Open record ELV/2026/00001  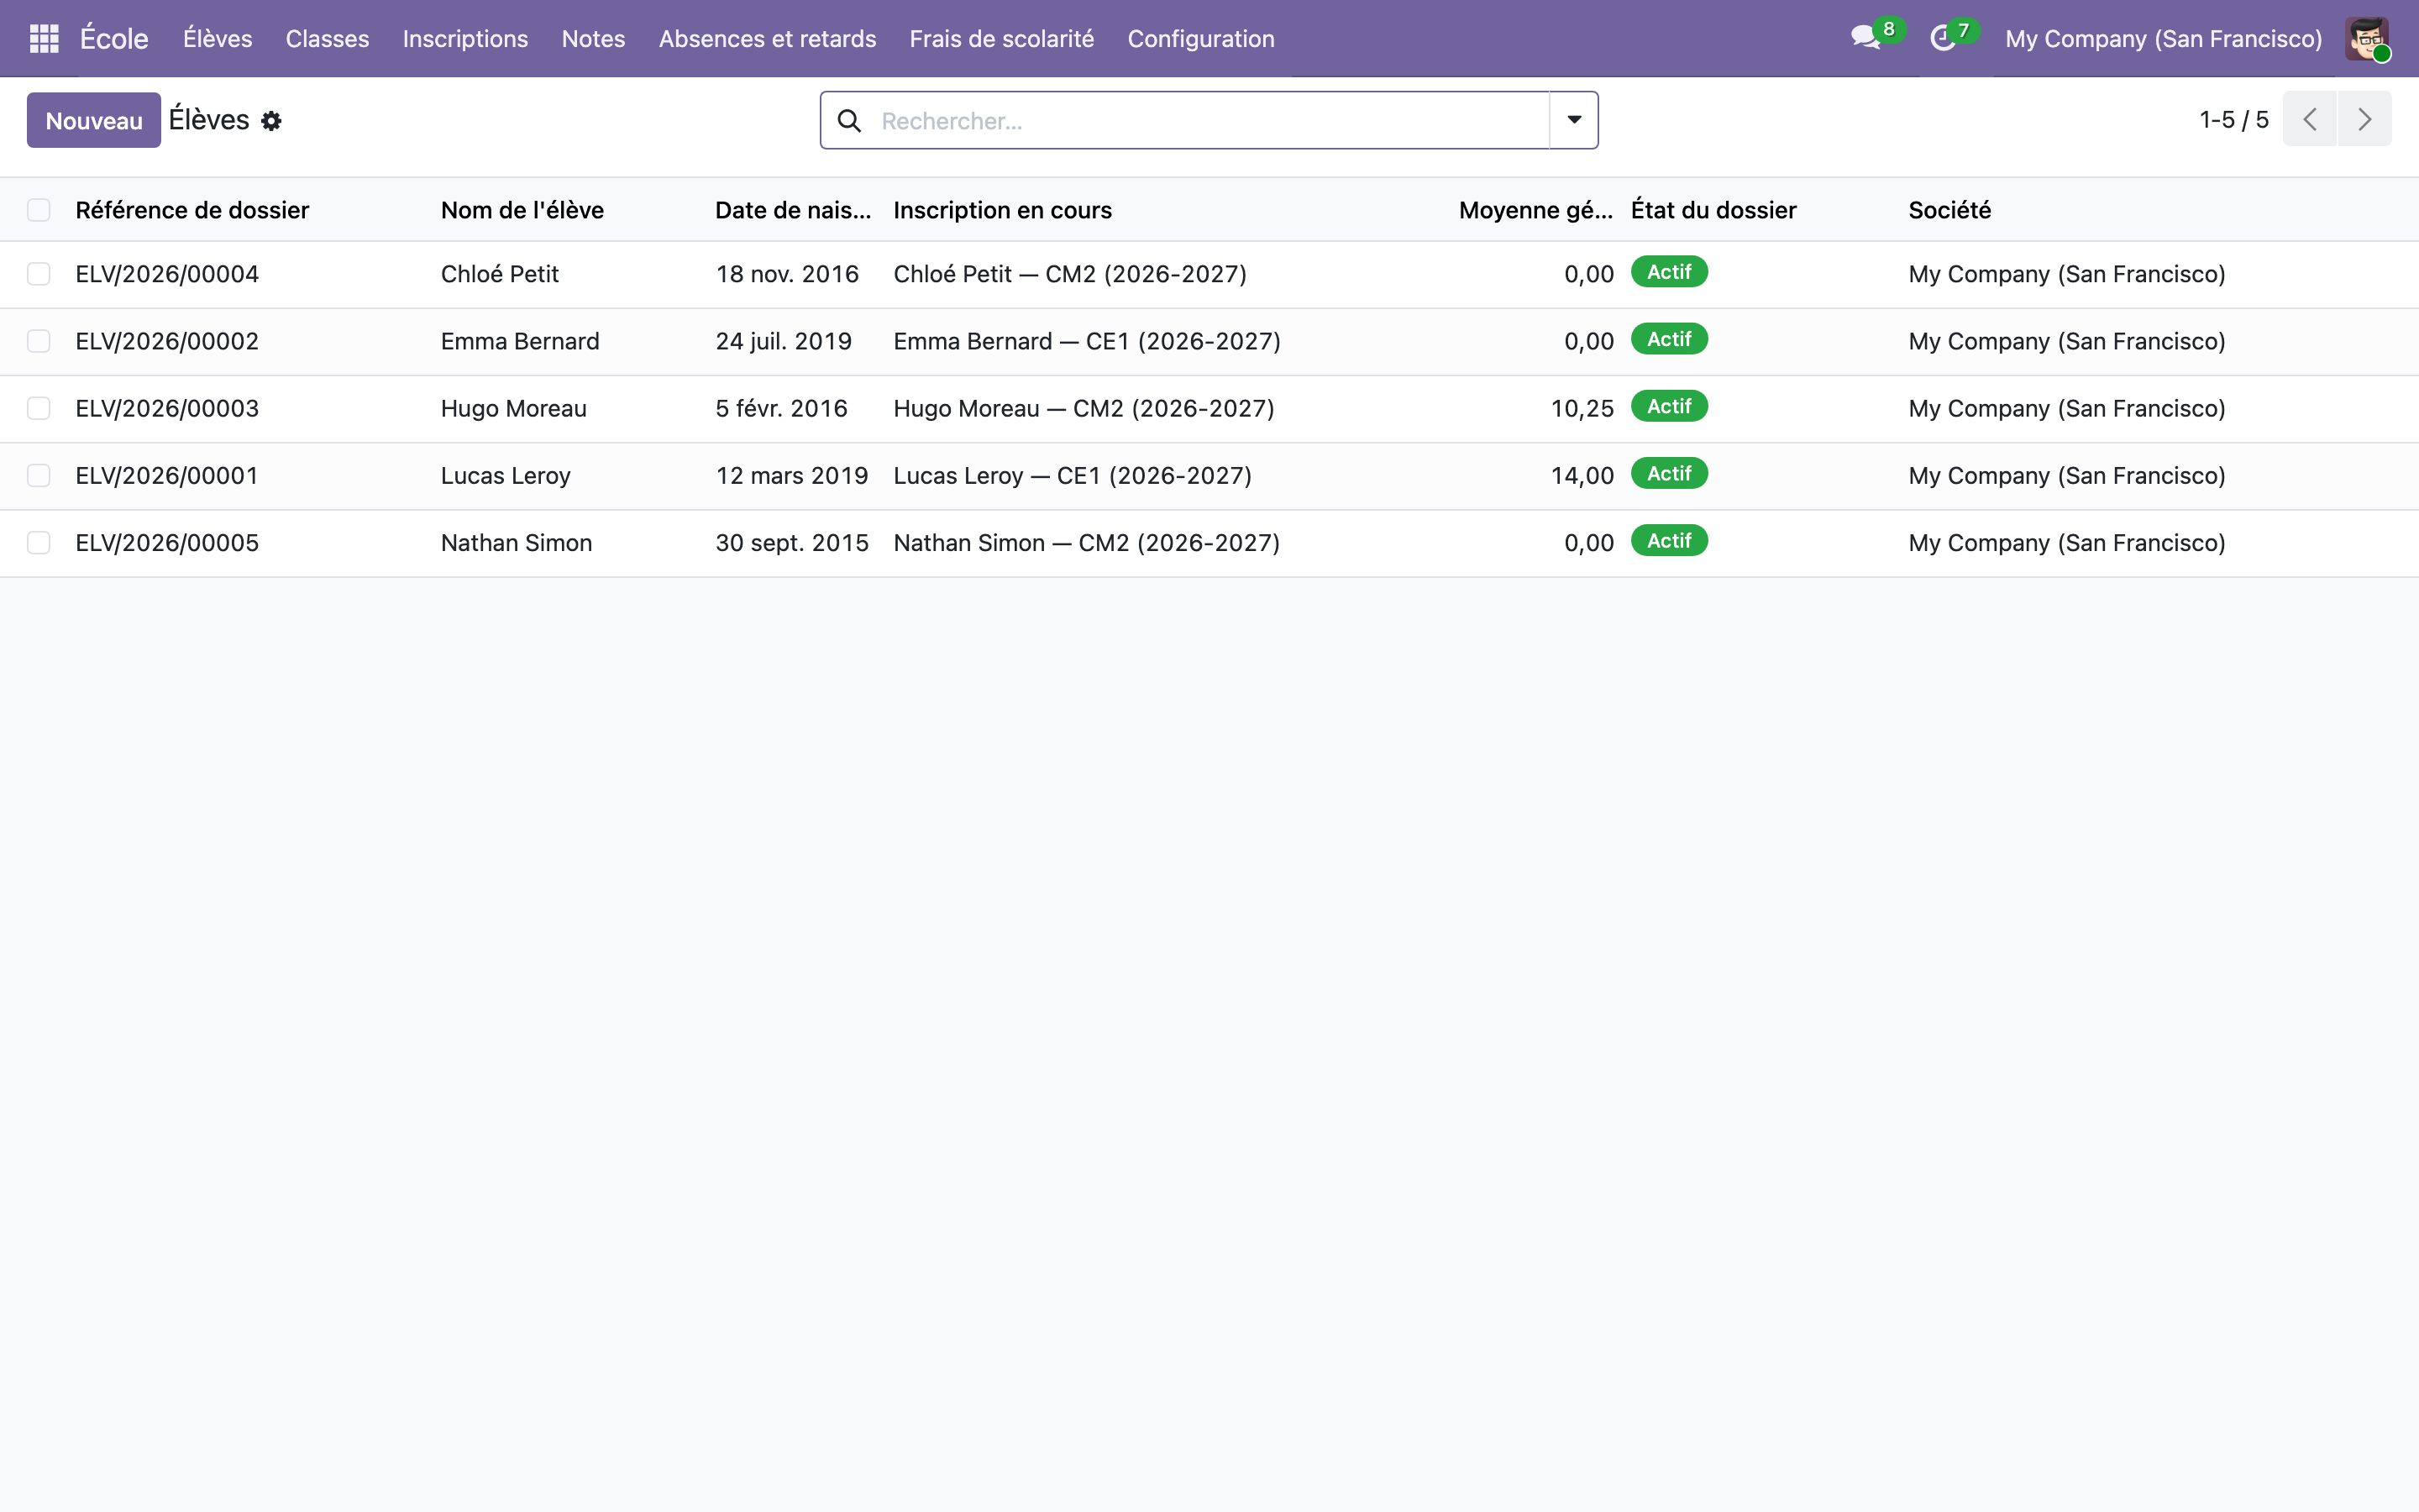coord(167,475)
